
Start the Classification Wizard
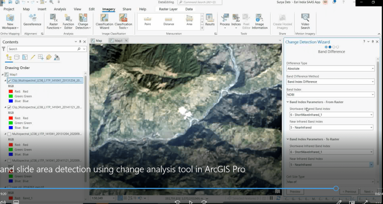tap(104, 22)
